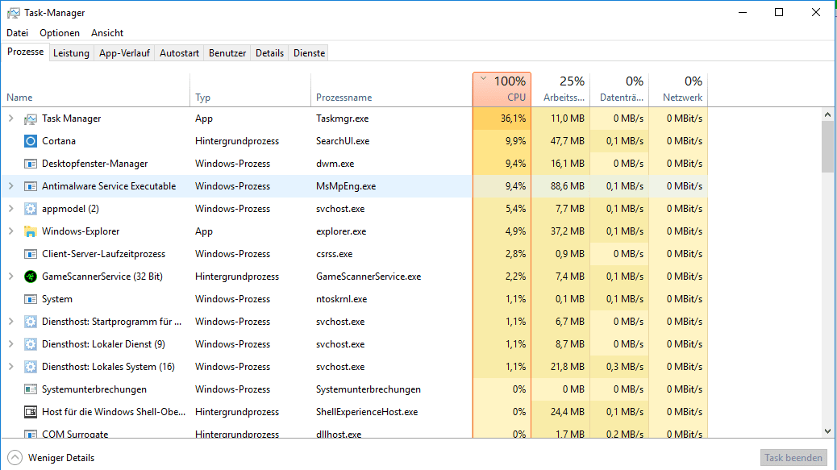Sort by the CPU column header
Image resolution: width=837 pixels, height=470 pixels.
point(502,89)
